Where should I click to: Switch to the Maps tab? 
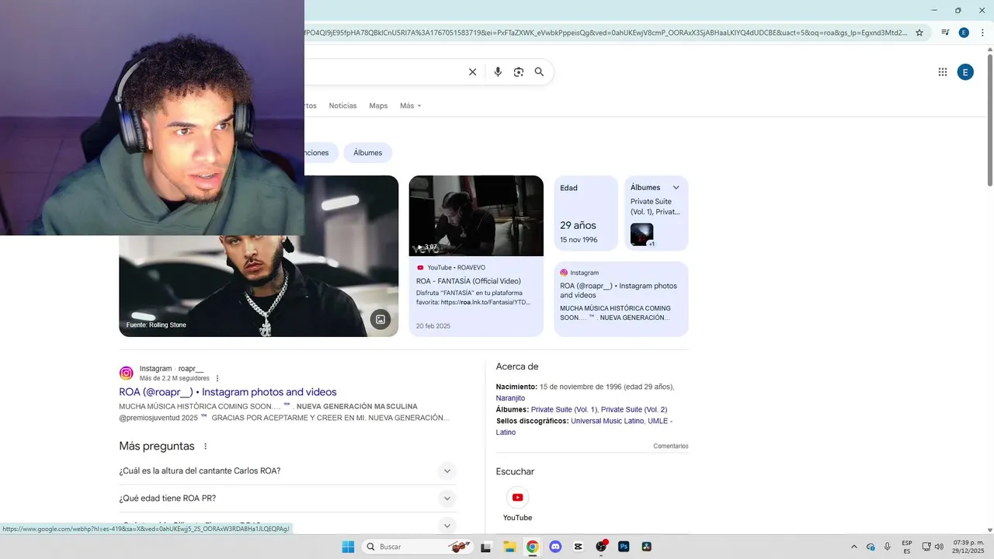(378, 106)
